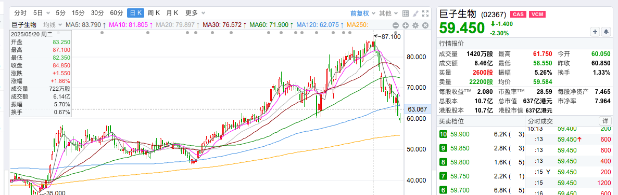Switch to 周K weekly chart tab

(x=154, y=13)
